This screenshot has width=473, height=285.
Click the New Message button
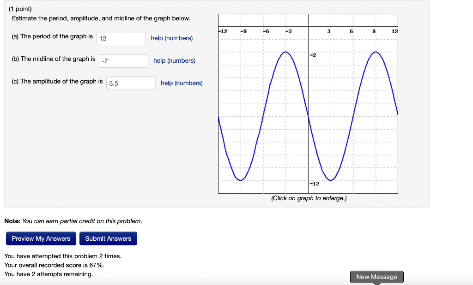376,277
